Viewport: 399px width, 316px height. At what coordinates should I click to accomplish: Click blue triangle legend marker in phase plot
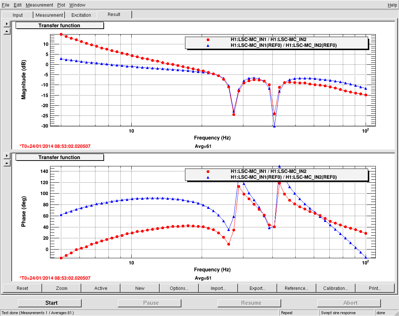pos(208,177)
